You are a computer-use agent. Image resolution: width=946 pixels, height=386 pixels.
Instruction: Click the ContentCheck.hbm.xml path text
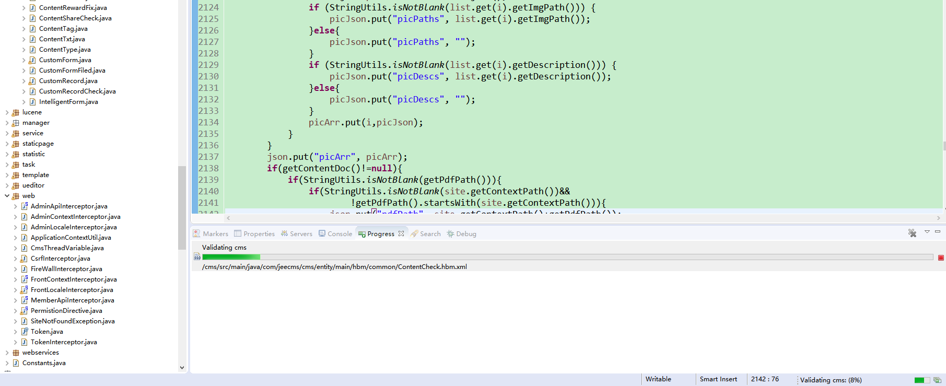coord(334,267)
